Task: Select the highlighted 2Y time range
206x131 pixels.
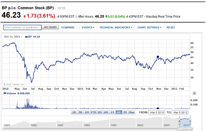Action: [x=119, y=112]
